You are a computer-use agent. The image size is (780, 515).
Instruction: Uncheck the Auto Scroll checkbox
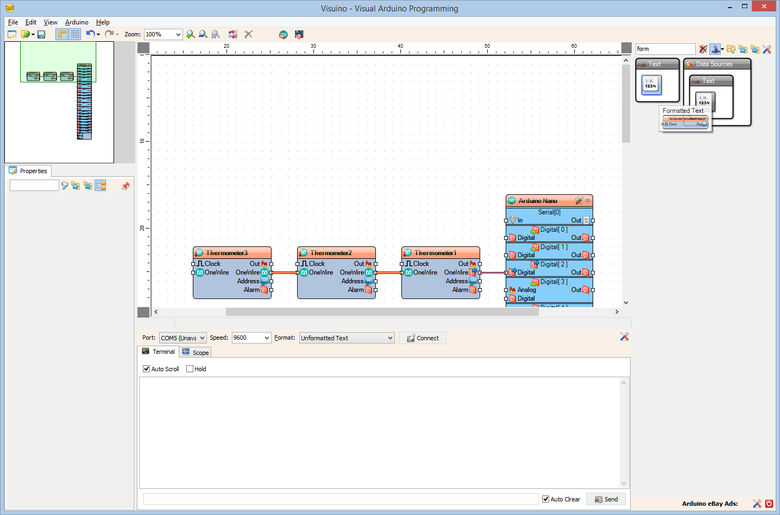[x=147, y=369]
